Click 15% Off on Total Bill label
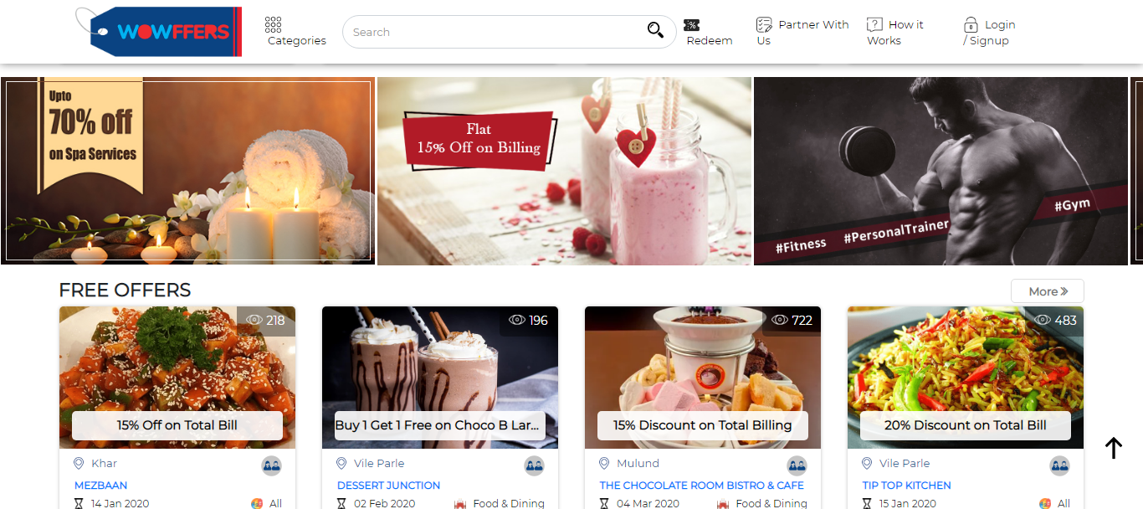This screenshot has width=1143, height=509. tap(177, 425)
